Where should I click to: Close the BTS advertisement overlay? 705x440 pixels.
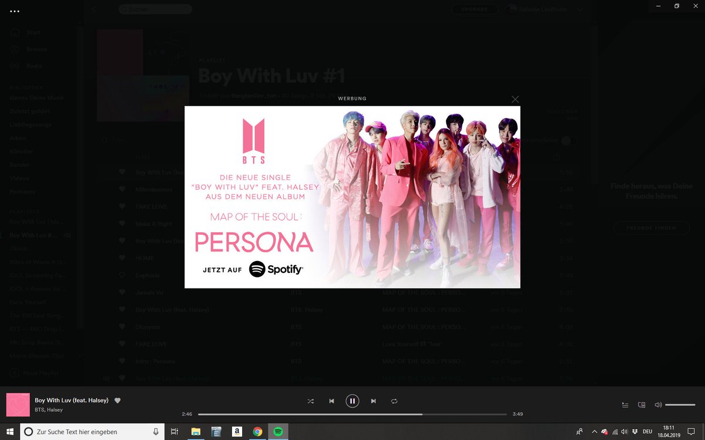click(515, 99)
